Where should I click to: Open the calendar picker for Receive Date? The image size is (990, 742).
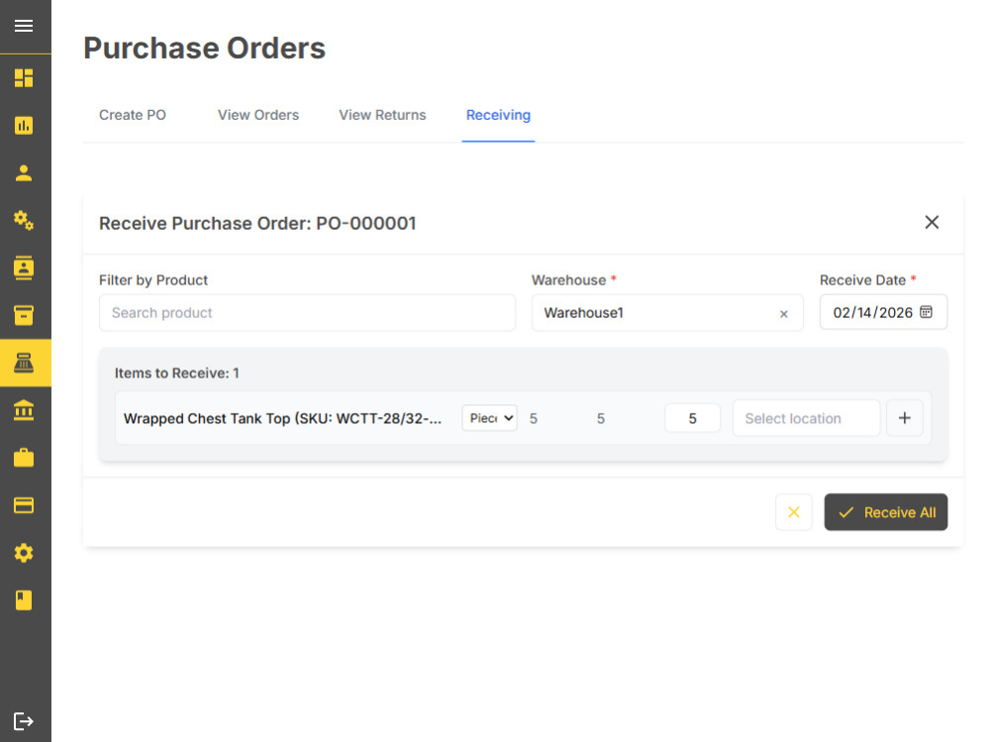point(926,312)
